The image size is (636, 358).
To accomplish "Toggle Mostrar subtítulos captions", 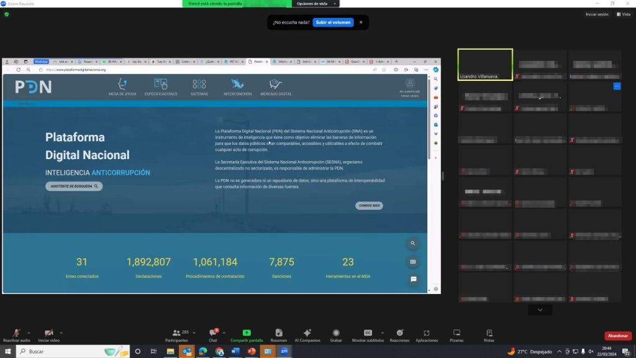I will tap(368, 333).
